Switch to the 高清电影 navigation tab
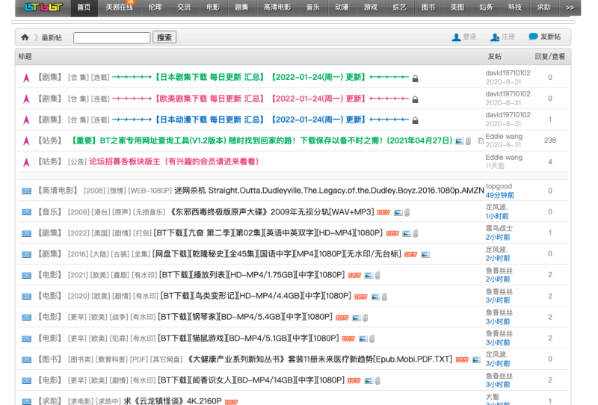 pos(277,7)
